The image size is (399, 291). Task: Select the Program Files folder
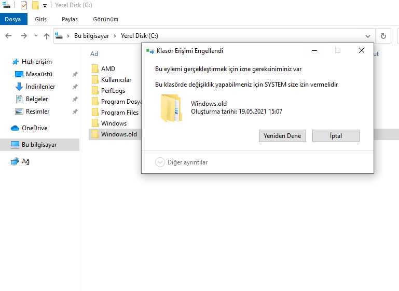[x=120, y=113]
